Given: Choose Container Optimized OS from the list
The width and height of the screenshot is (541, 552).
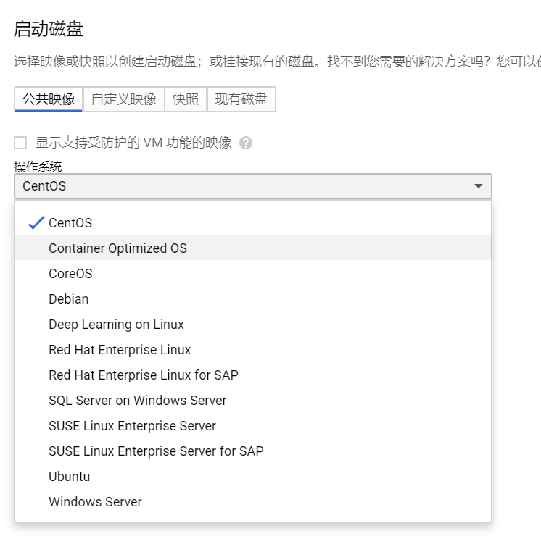Looking at the screenshot, I should pos(117,248).
